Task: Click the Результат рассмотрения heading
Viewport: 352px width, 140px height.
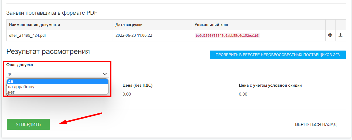Action: 48,51
